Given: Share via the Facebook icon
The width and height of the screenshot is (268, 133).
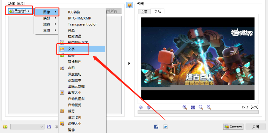Looking at the screenshot, I should [156, 127].
